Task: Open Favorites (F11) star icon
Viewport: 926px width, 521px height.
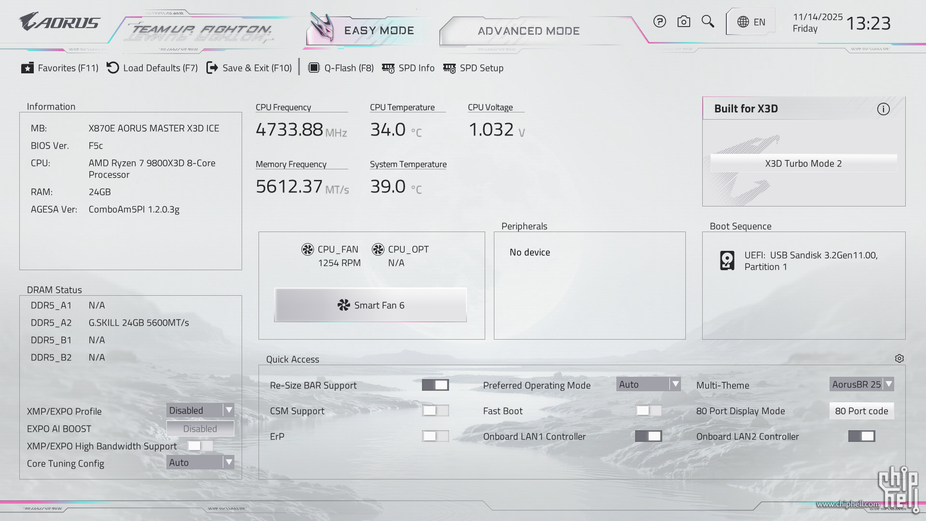Action: (27, 68)
